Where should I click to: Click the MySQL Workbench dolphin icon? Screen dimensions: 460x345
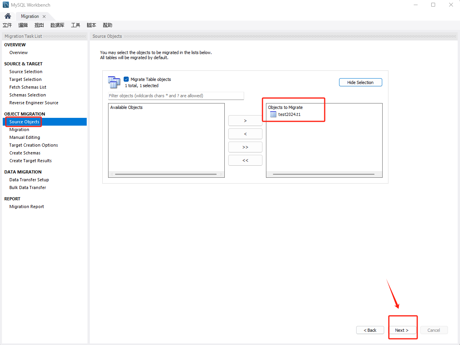[6, 5]
